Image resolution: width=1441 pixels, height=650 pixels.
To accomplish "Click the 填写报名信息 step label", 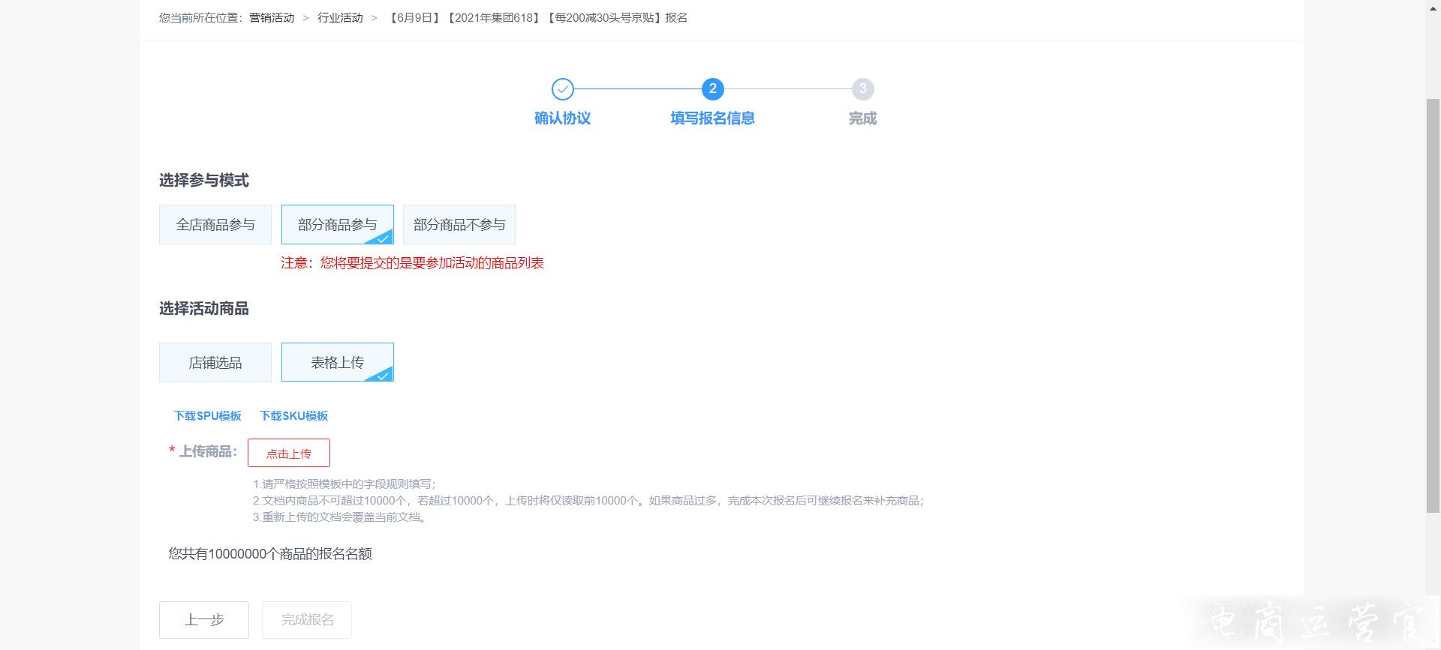I will 712,118.
